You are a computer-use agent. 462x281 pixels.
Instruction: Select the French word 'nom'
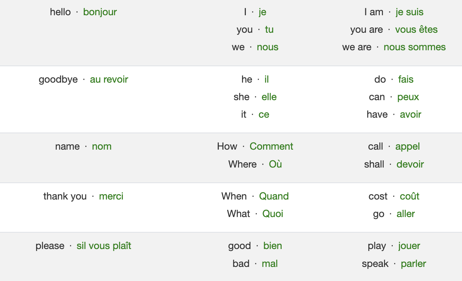[x=102, y=147]
